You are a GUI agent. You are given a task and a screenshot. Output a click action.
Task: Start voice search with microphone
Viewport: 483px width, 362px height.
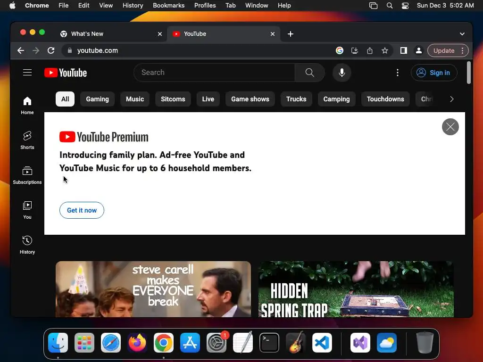click(341, 73)
